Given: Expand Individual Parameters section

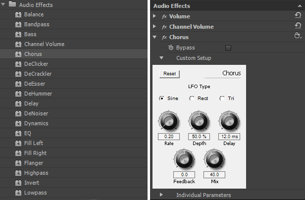Looking at the screenshot, I should 161,195.
